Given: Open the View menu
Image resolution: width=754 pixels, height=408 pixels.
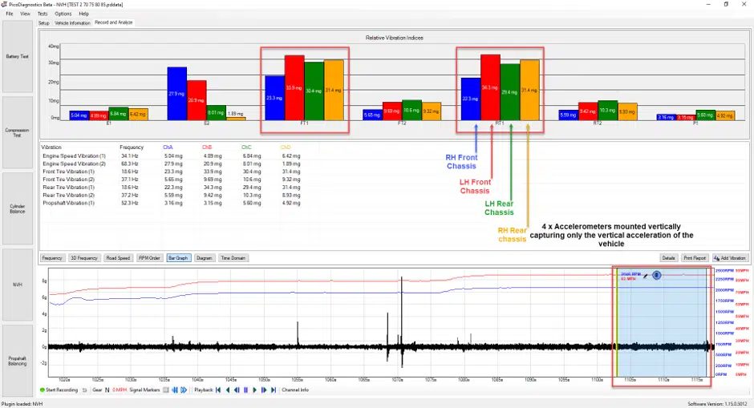Looking at the screenshot, I should (25, 14).
